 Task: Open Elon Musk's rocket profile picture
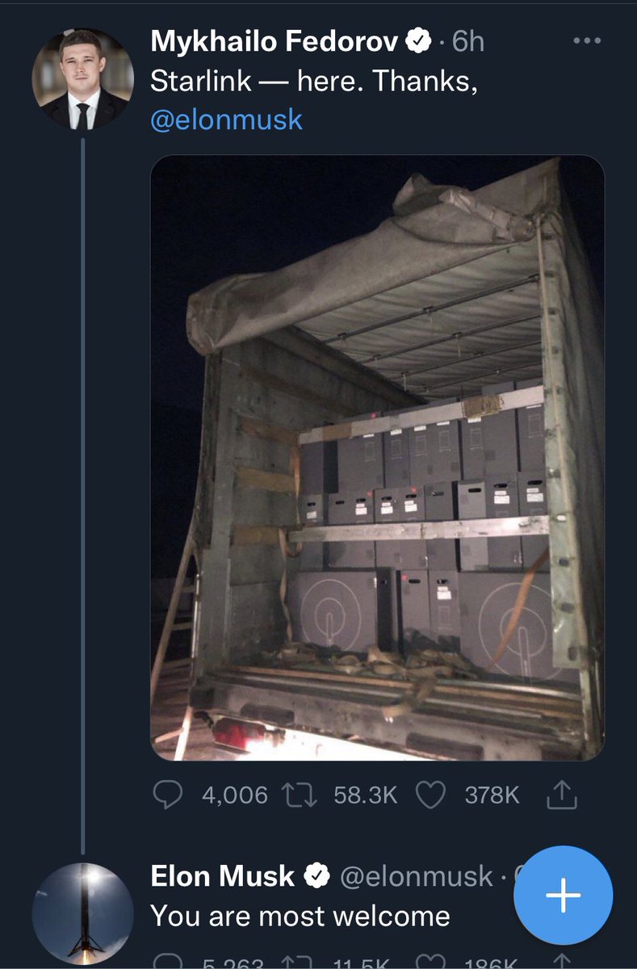tap(82, 912)
